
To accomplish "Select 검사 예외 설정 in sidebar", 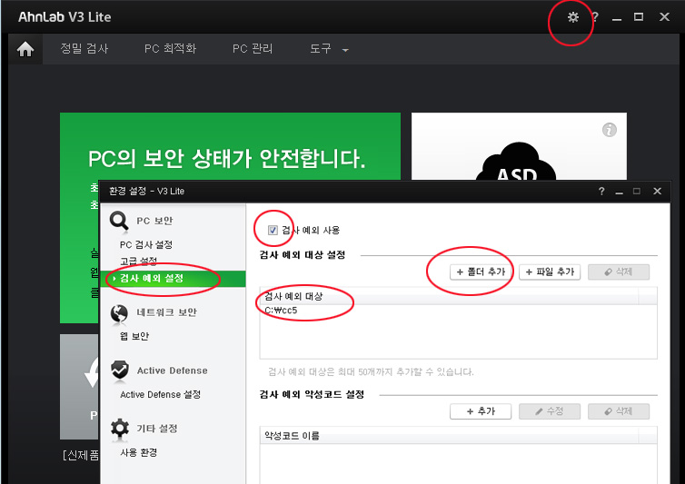I will coord(173,279).
